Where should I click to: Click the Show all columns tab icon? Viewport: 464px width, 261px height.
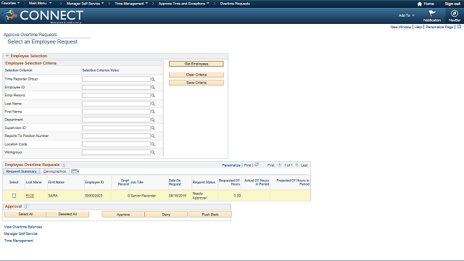pos(75,171)
